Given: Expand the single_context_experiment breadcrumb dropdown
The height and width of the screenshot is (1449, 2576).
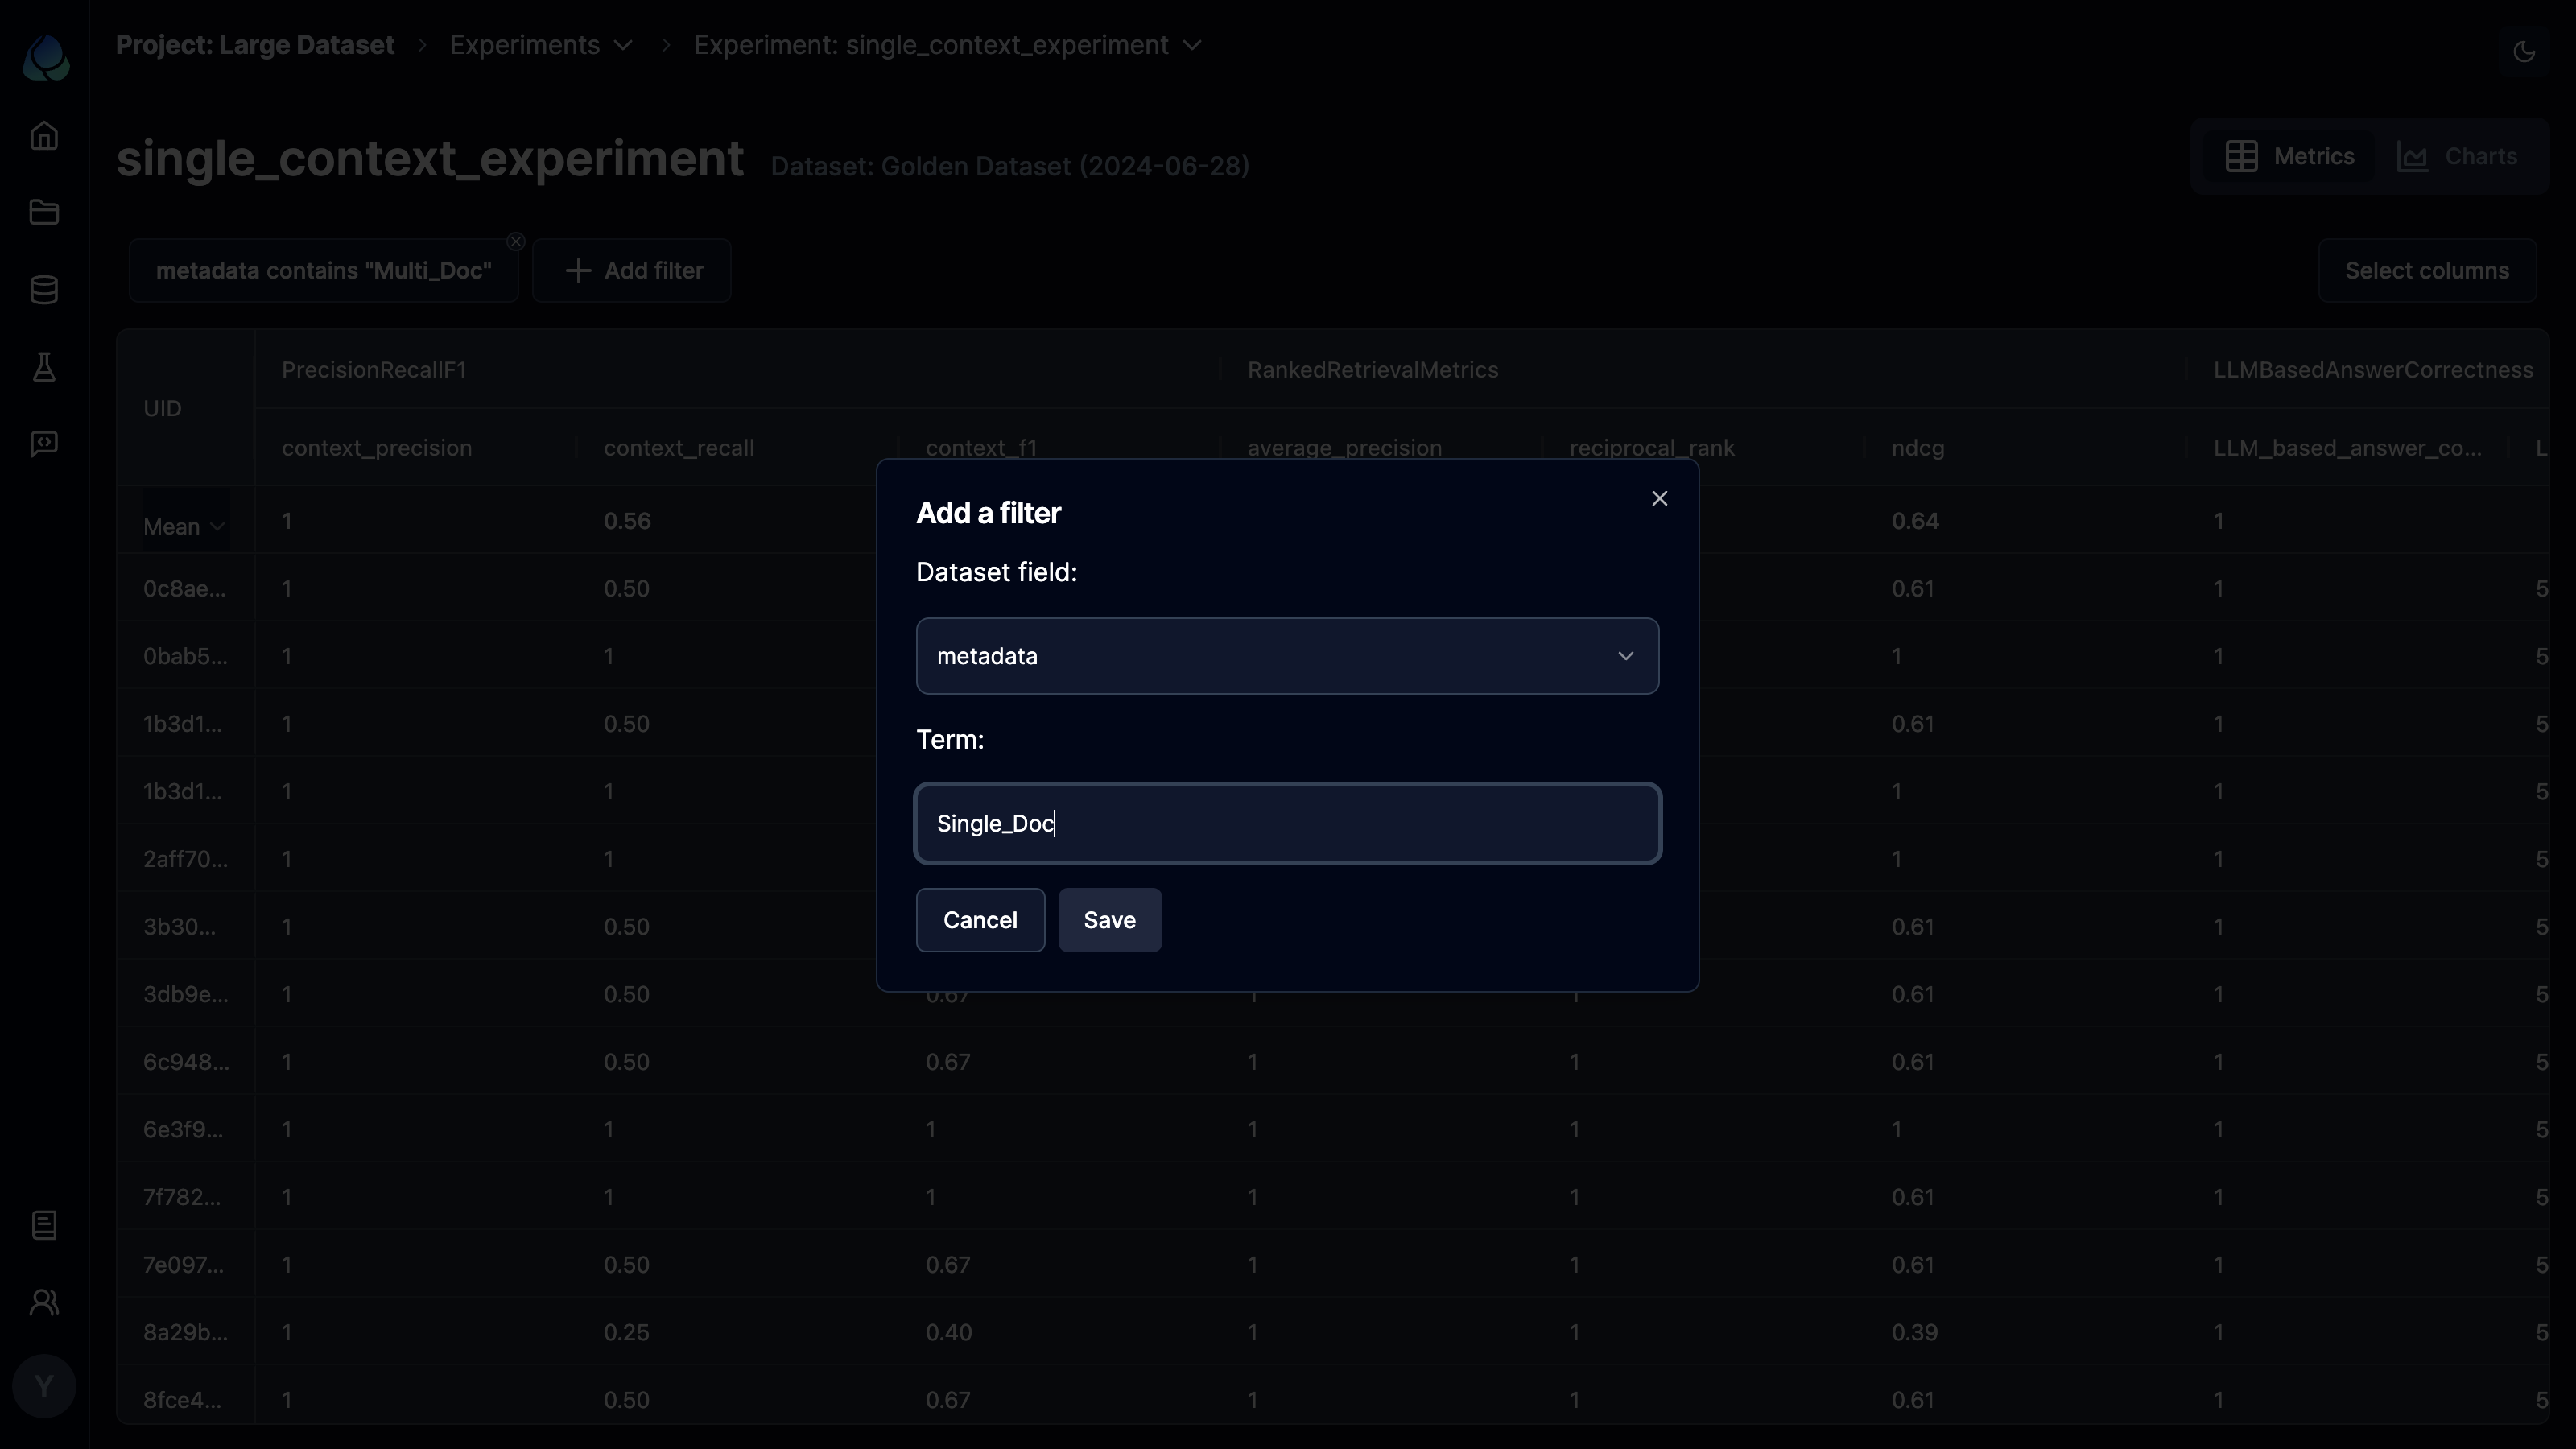Looking at the screenshot, I should 1196,44.
